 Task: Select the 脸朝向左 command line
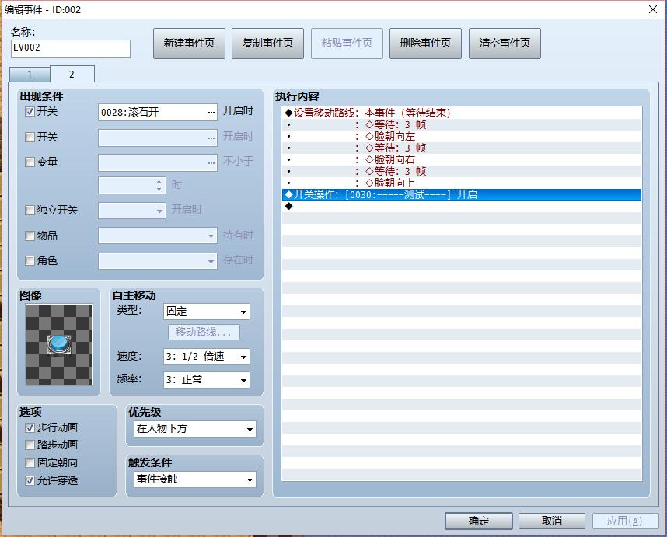coord(462,137)
